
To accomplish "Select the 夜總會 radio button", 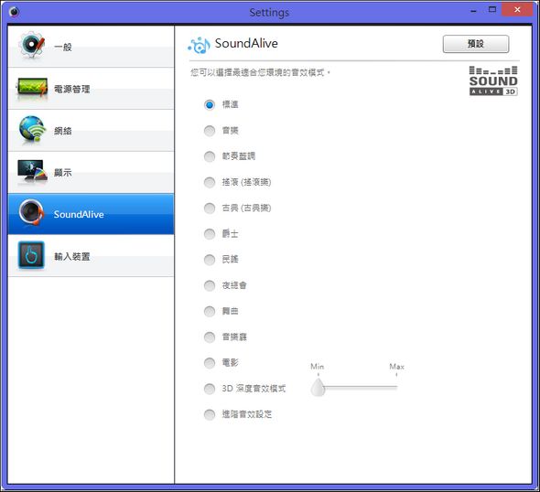I will click(x=210, y=285).
